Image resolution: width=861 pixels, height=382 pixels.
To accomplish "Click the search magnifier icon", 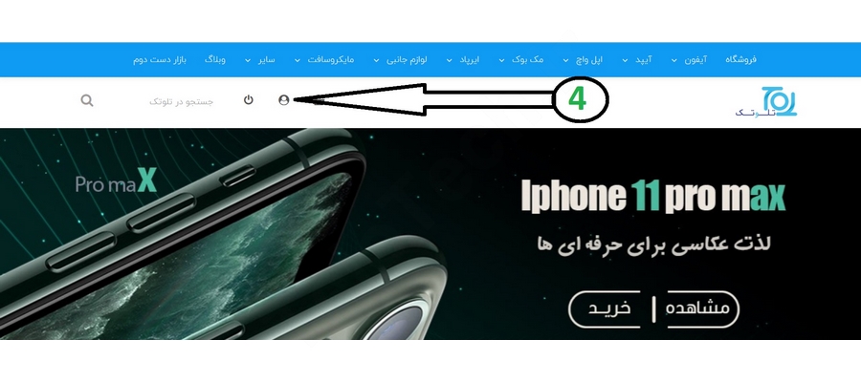I will click(87, 100).
